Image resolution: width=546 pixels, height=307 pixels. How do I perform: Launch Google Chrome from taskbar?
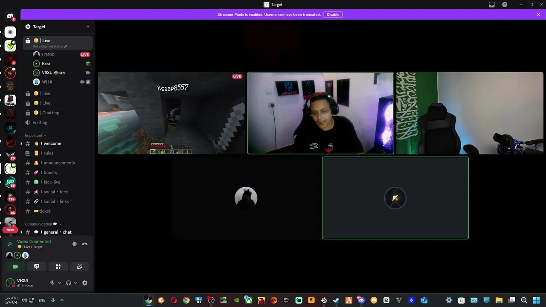[x=186, y=300]
